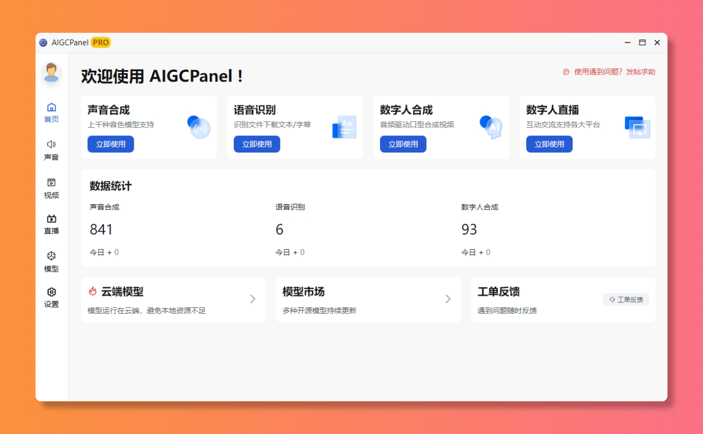703x434 pixels.
Task: Click the AIGCPanel logo in title bar
Action: coord(43,42)
